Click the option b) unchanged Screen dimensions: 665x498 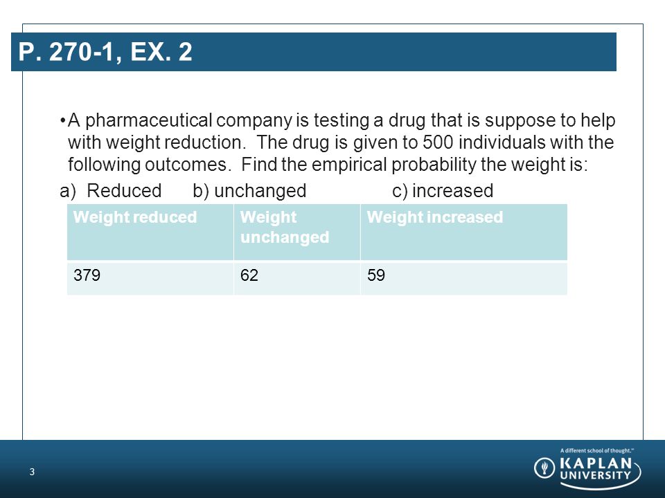[249, 191]
